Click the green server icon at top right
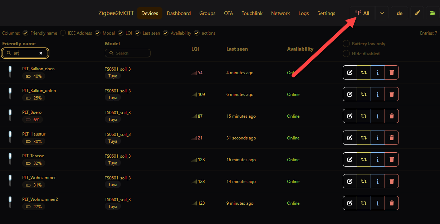 click(x=432, y=13)
